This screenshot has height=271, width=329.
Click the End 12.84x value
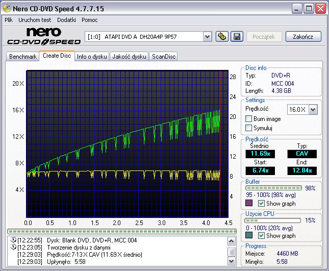[302, 170]
